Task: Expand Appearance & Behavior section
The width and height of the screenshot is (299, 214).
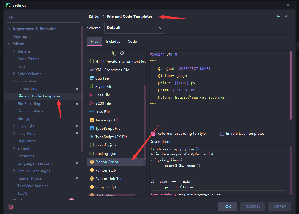Action: [9, 29]
